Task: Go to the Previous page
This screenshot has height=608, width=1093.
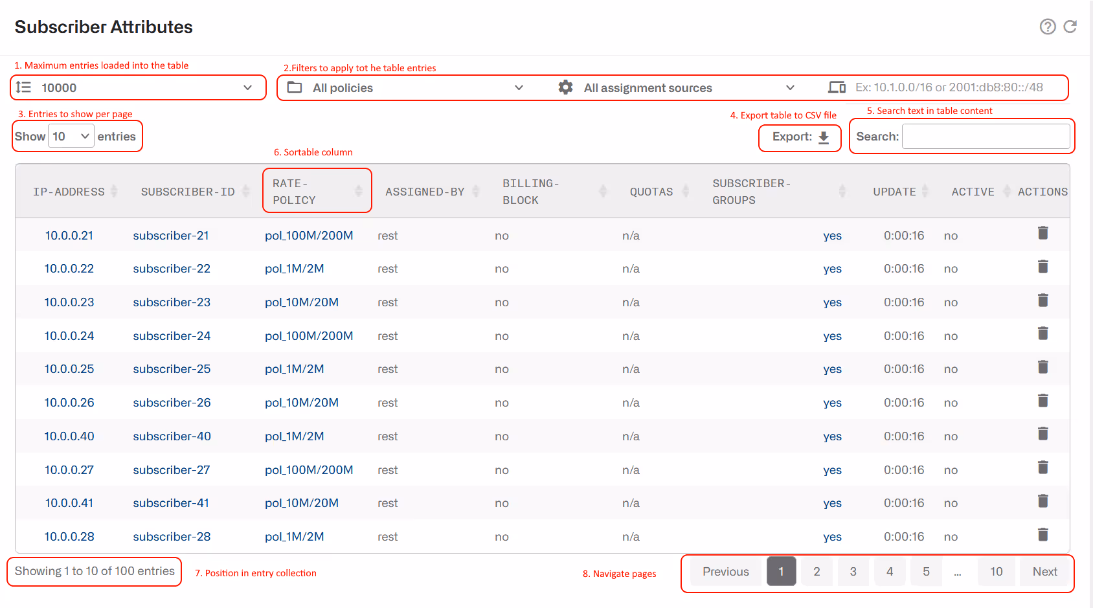Action: coord(725,572)
